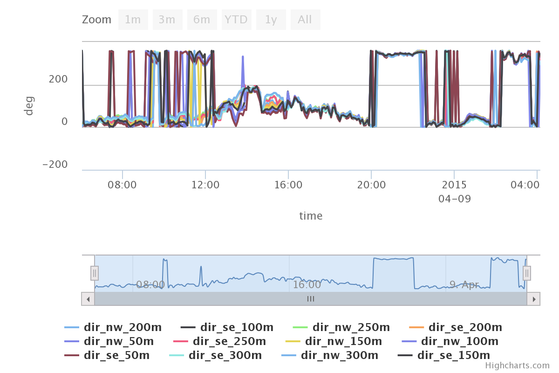Select the 3m zoom range button

[167, 20]
